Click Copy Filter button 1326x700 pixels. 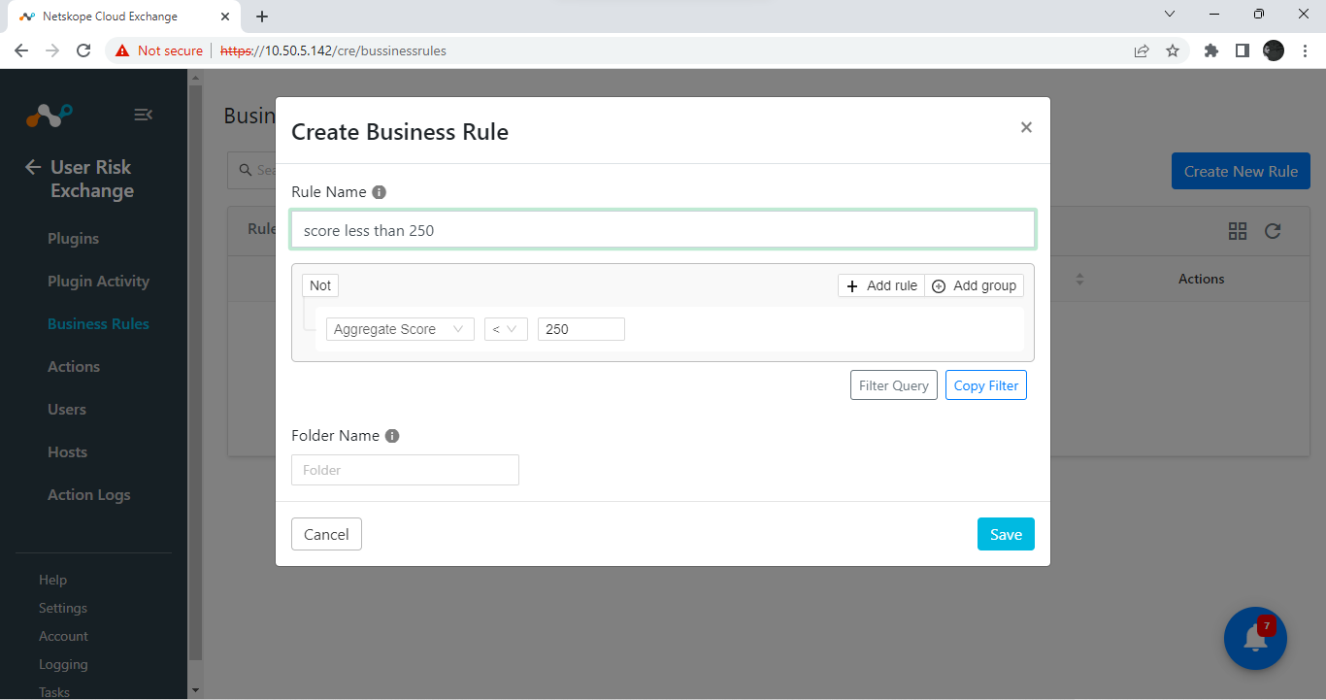[x=986, y=385]
